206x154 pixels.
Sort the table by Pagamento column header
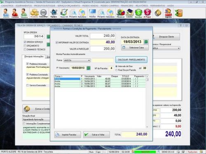pyautogui.click(x=139, y=76)
